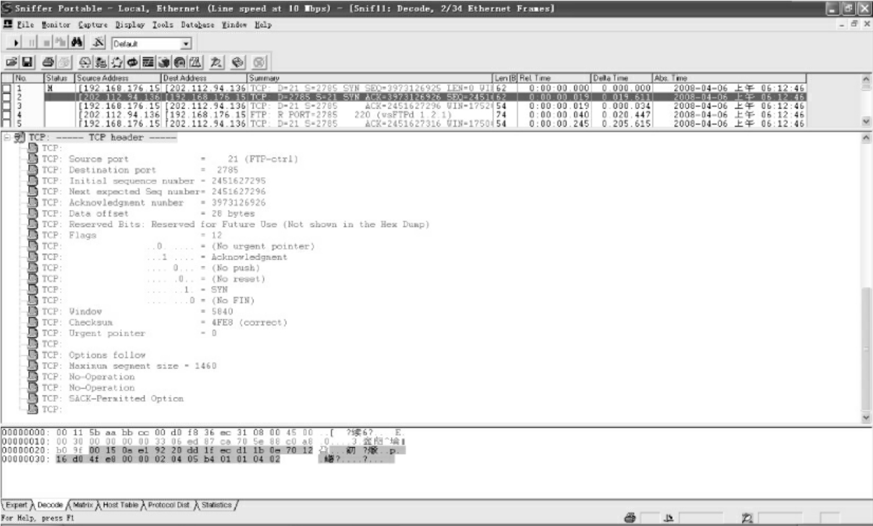873x526 pixels.
Task: Open the Global Statistics toolbar icon
Action: (180, 62)
